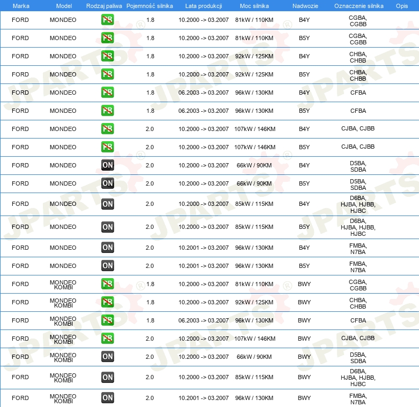
Task: Click ON diesel icon in Mondeo Kombi 85kW row
Action: (x=107, y=377)
